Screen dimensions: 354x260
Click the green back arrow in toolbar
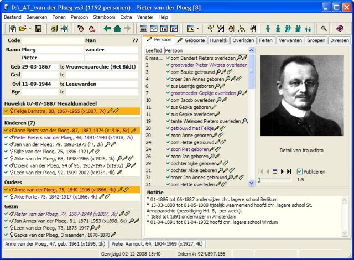pyautogui.click(x=107, y=28)
